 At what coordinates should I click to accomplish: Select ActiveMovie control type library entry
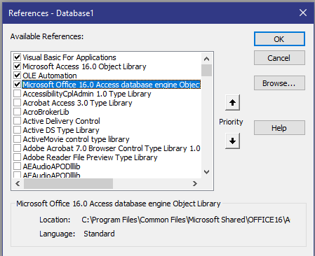76,139
